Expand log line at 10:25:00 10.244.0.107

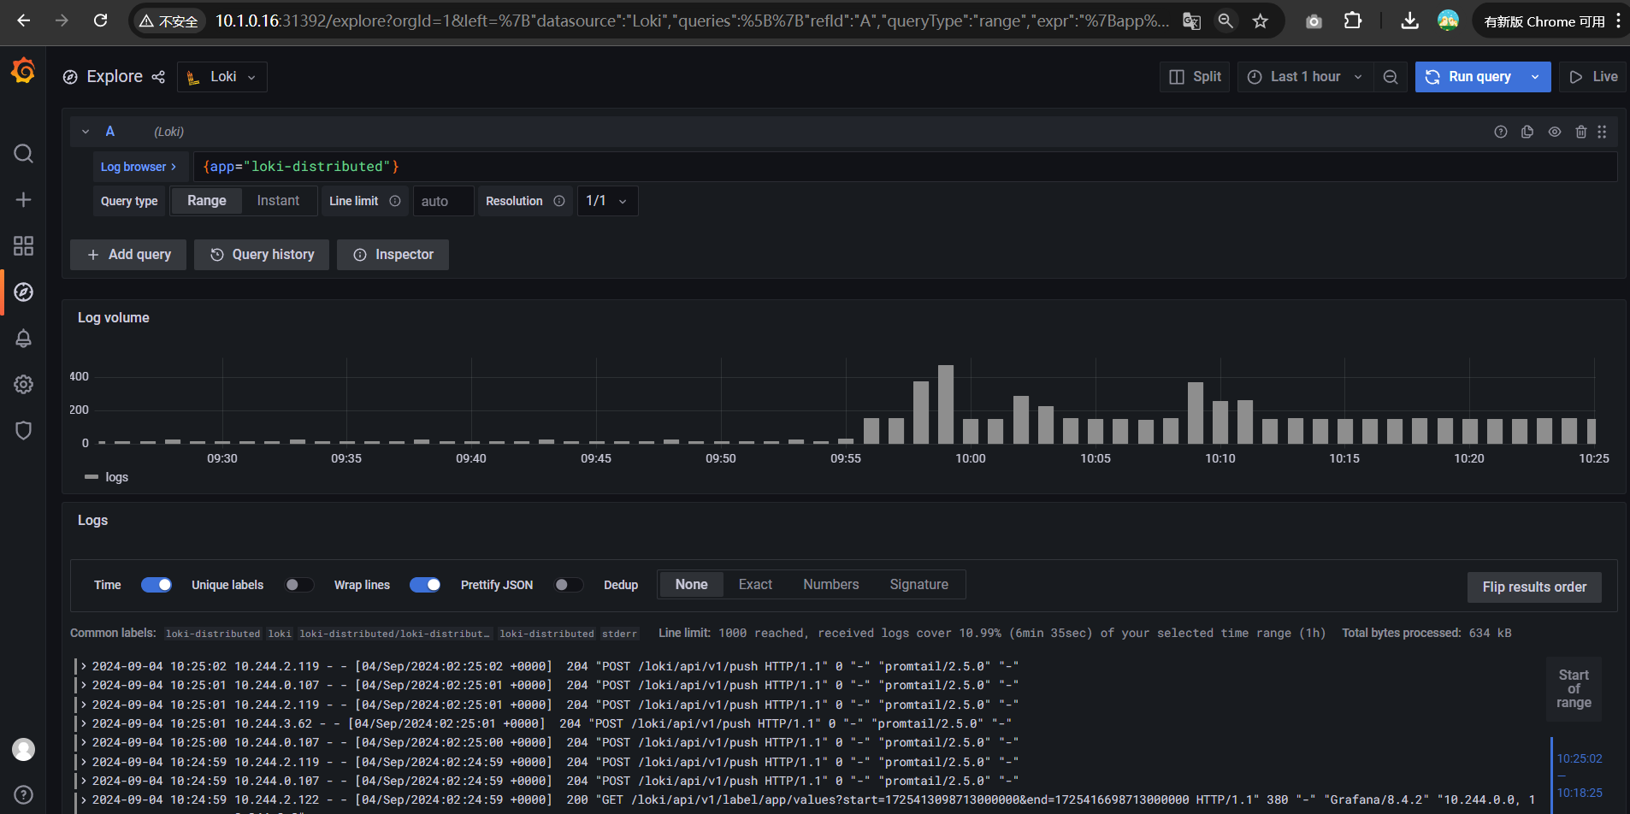point(84,742)
